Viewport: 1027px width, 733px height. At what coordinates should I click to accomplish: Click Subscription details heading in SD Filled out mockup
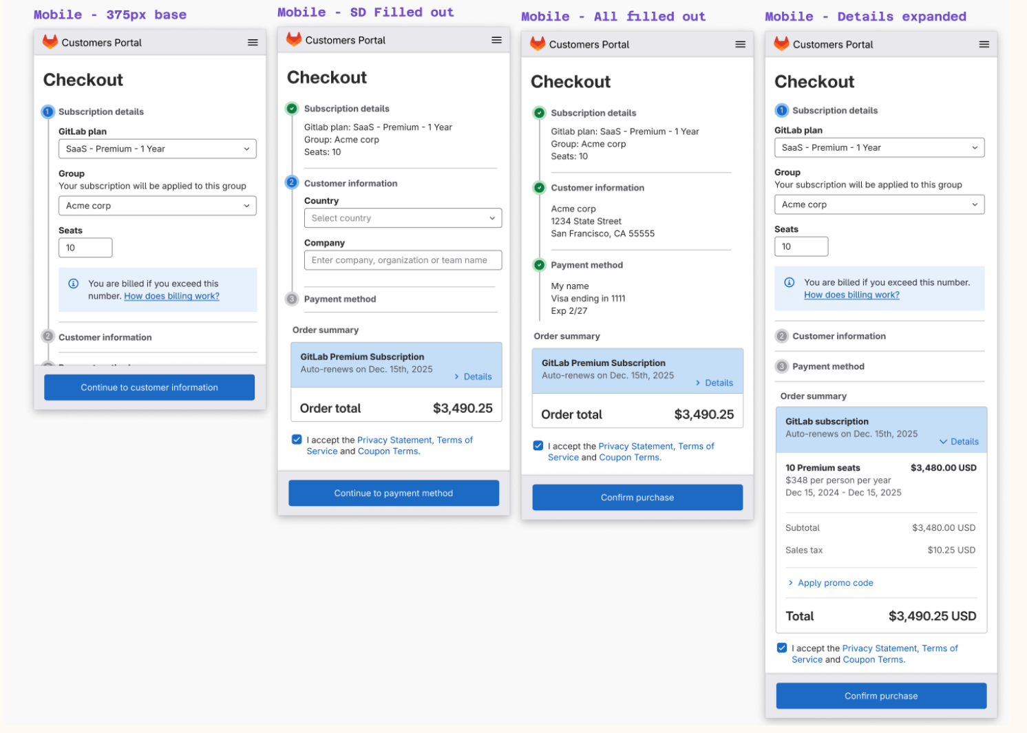[x=346, y=108]
